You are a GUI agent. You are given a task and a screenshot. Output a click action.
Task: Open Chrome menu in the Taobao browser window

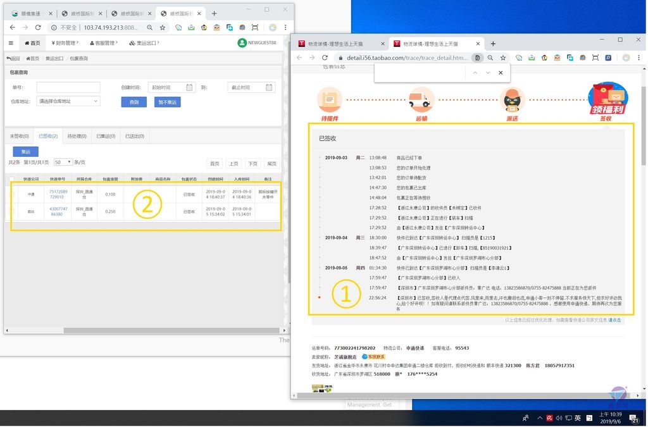click(639, 58)
